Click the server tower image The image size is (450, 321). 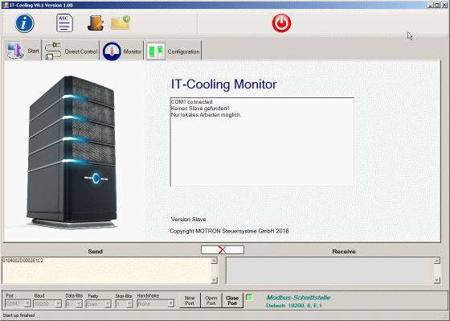point(72,152)
